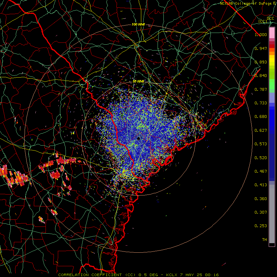Pick the orange segment of the color bar
Image resolution: width=277 pixels, height=277 pixels.
click(x=272, y=51)
